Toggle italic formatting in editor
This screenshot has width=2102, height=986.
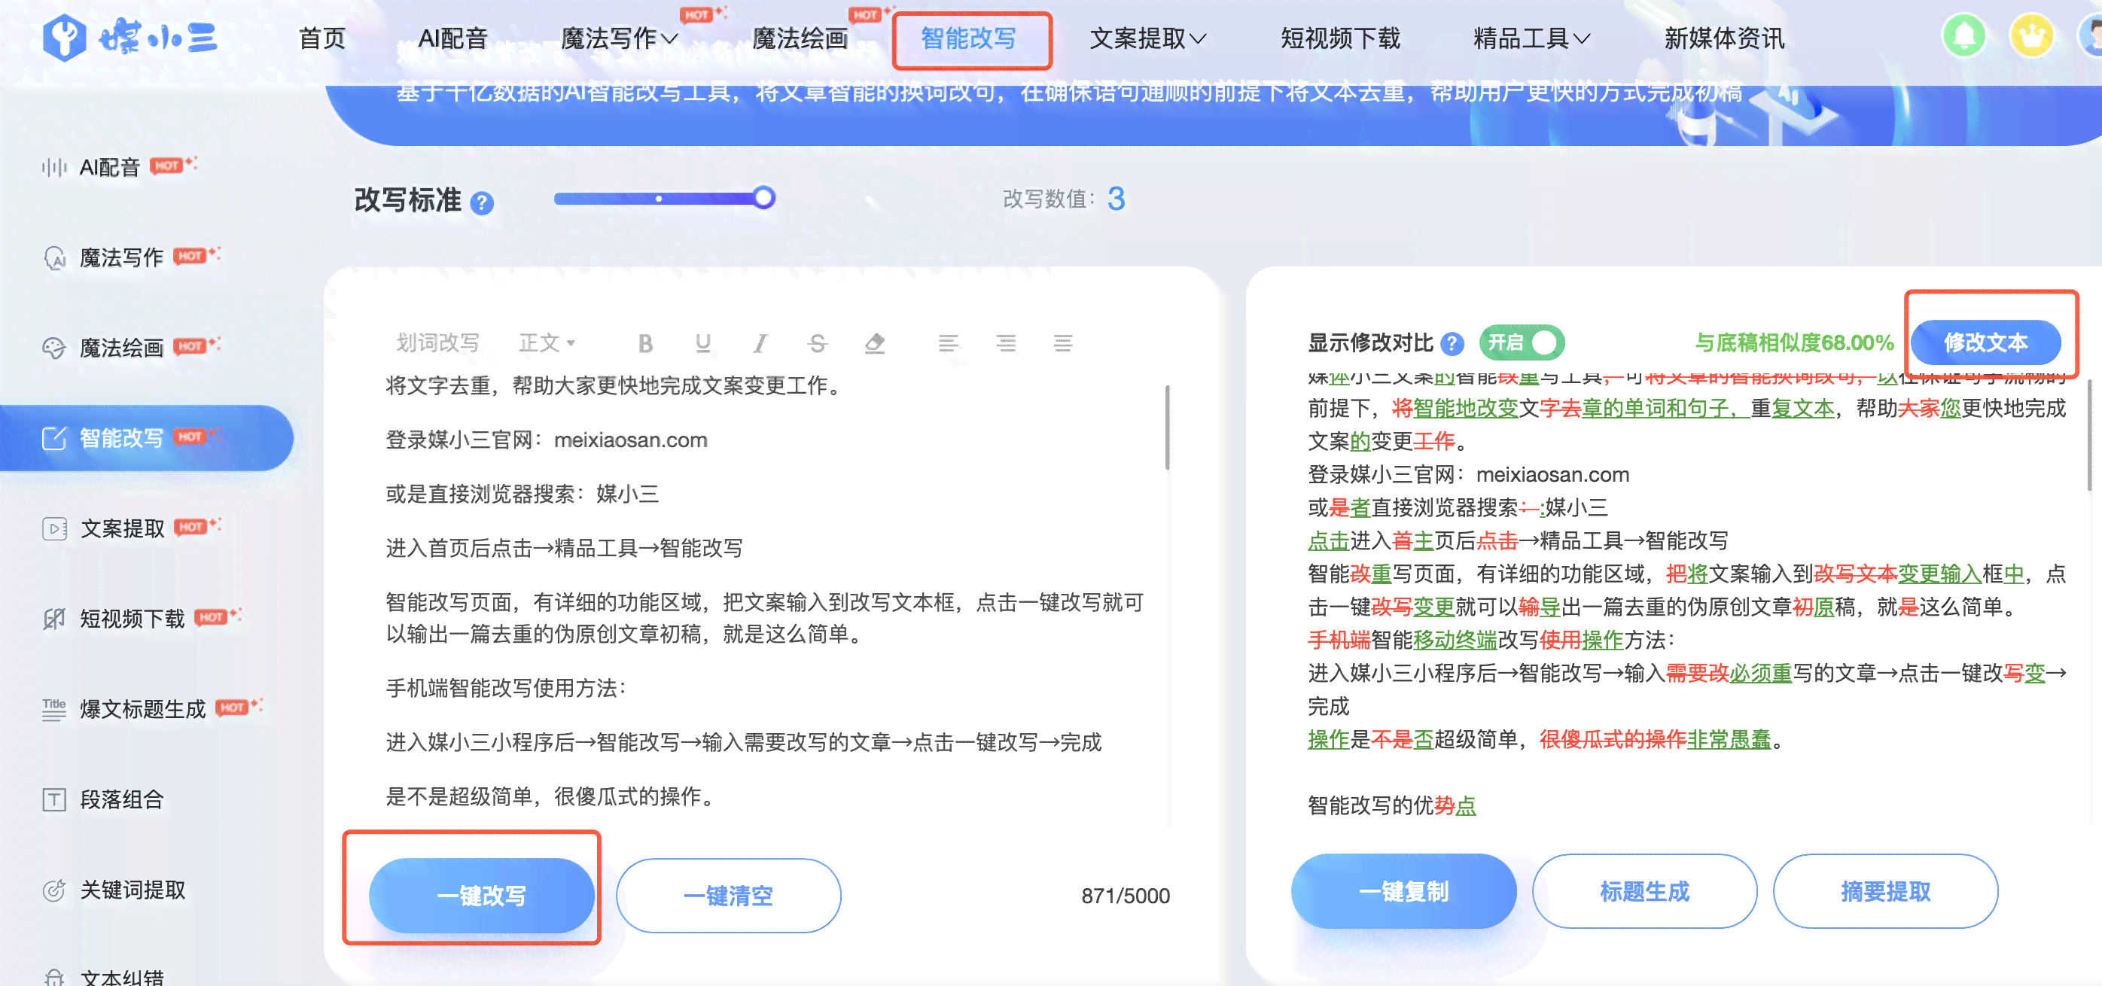tap(760, 343)
